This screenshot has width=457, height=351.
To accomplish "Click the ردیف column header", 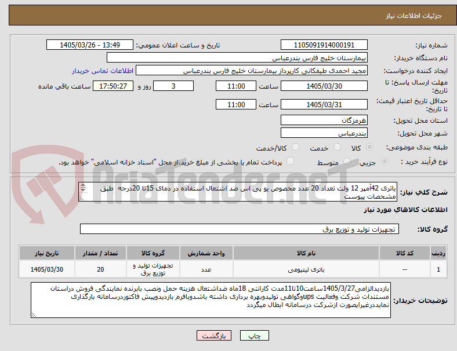I will point(438,253).
